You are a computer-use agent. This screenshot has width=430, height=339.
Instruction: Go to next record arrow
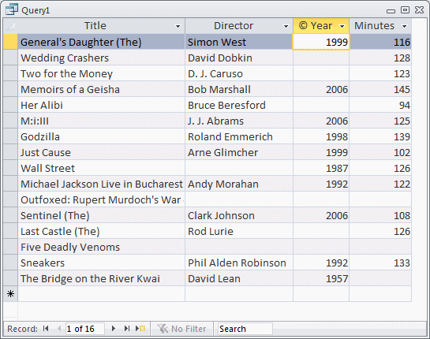tap(114, 328)
